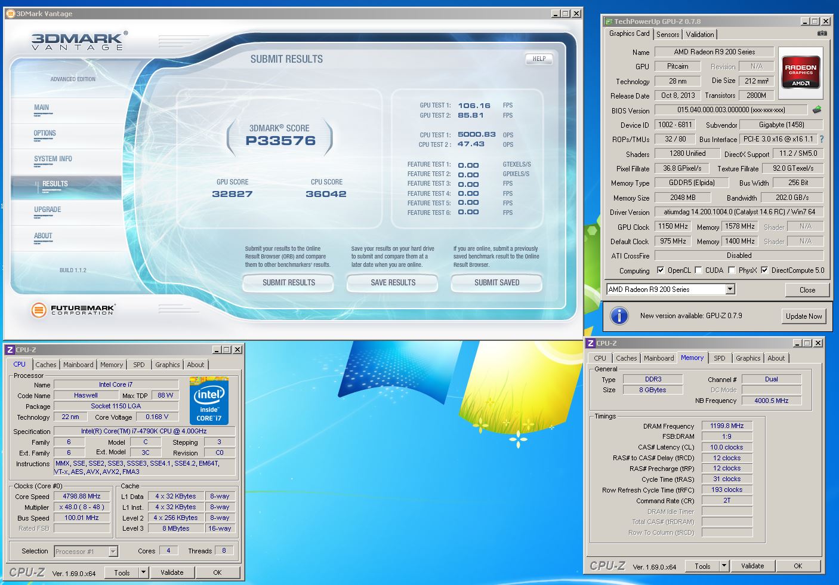Image resolution: width=839 pixels, height=585 pixels.
Task: Click Update Now button in GPU-Z notice
Action: (x=803, y=316)
